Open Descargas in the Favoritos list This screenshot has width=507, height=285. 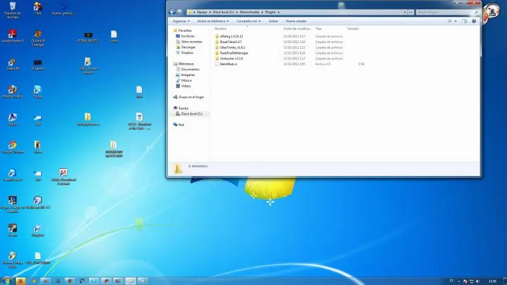(188, 47)
